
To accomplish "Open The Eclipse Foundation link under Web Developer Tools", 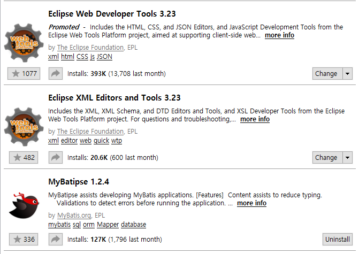I will tap(90, 48).
